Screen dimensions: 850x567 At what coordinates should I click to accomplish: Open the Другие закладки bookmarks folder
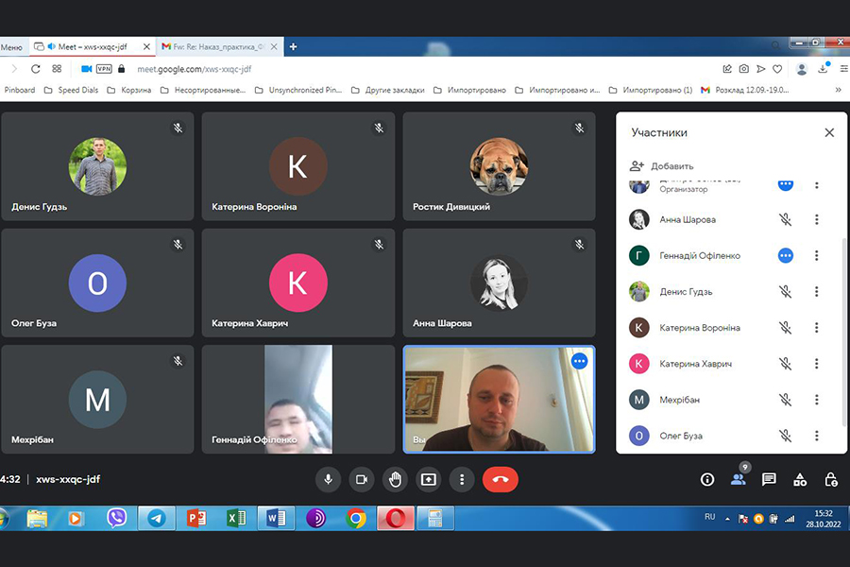(390, 90)
